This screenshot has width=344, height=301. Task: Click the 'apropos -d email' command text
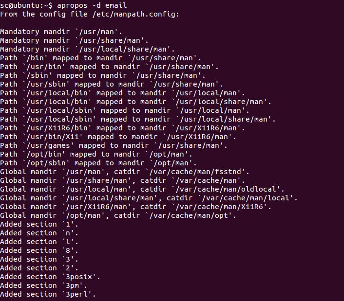point(92,5)
